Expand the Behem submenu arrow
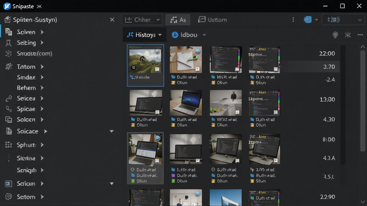The height and width of the screenshot is (206, 367). pyautogui.click(x=42, y=88)
